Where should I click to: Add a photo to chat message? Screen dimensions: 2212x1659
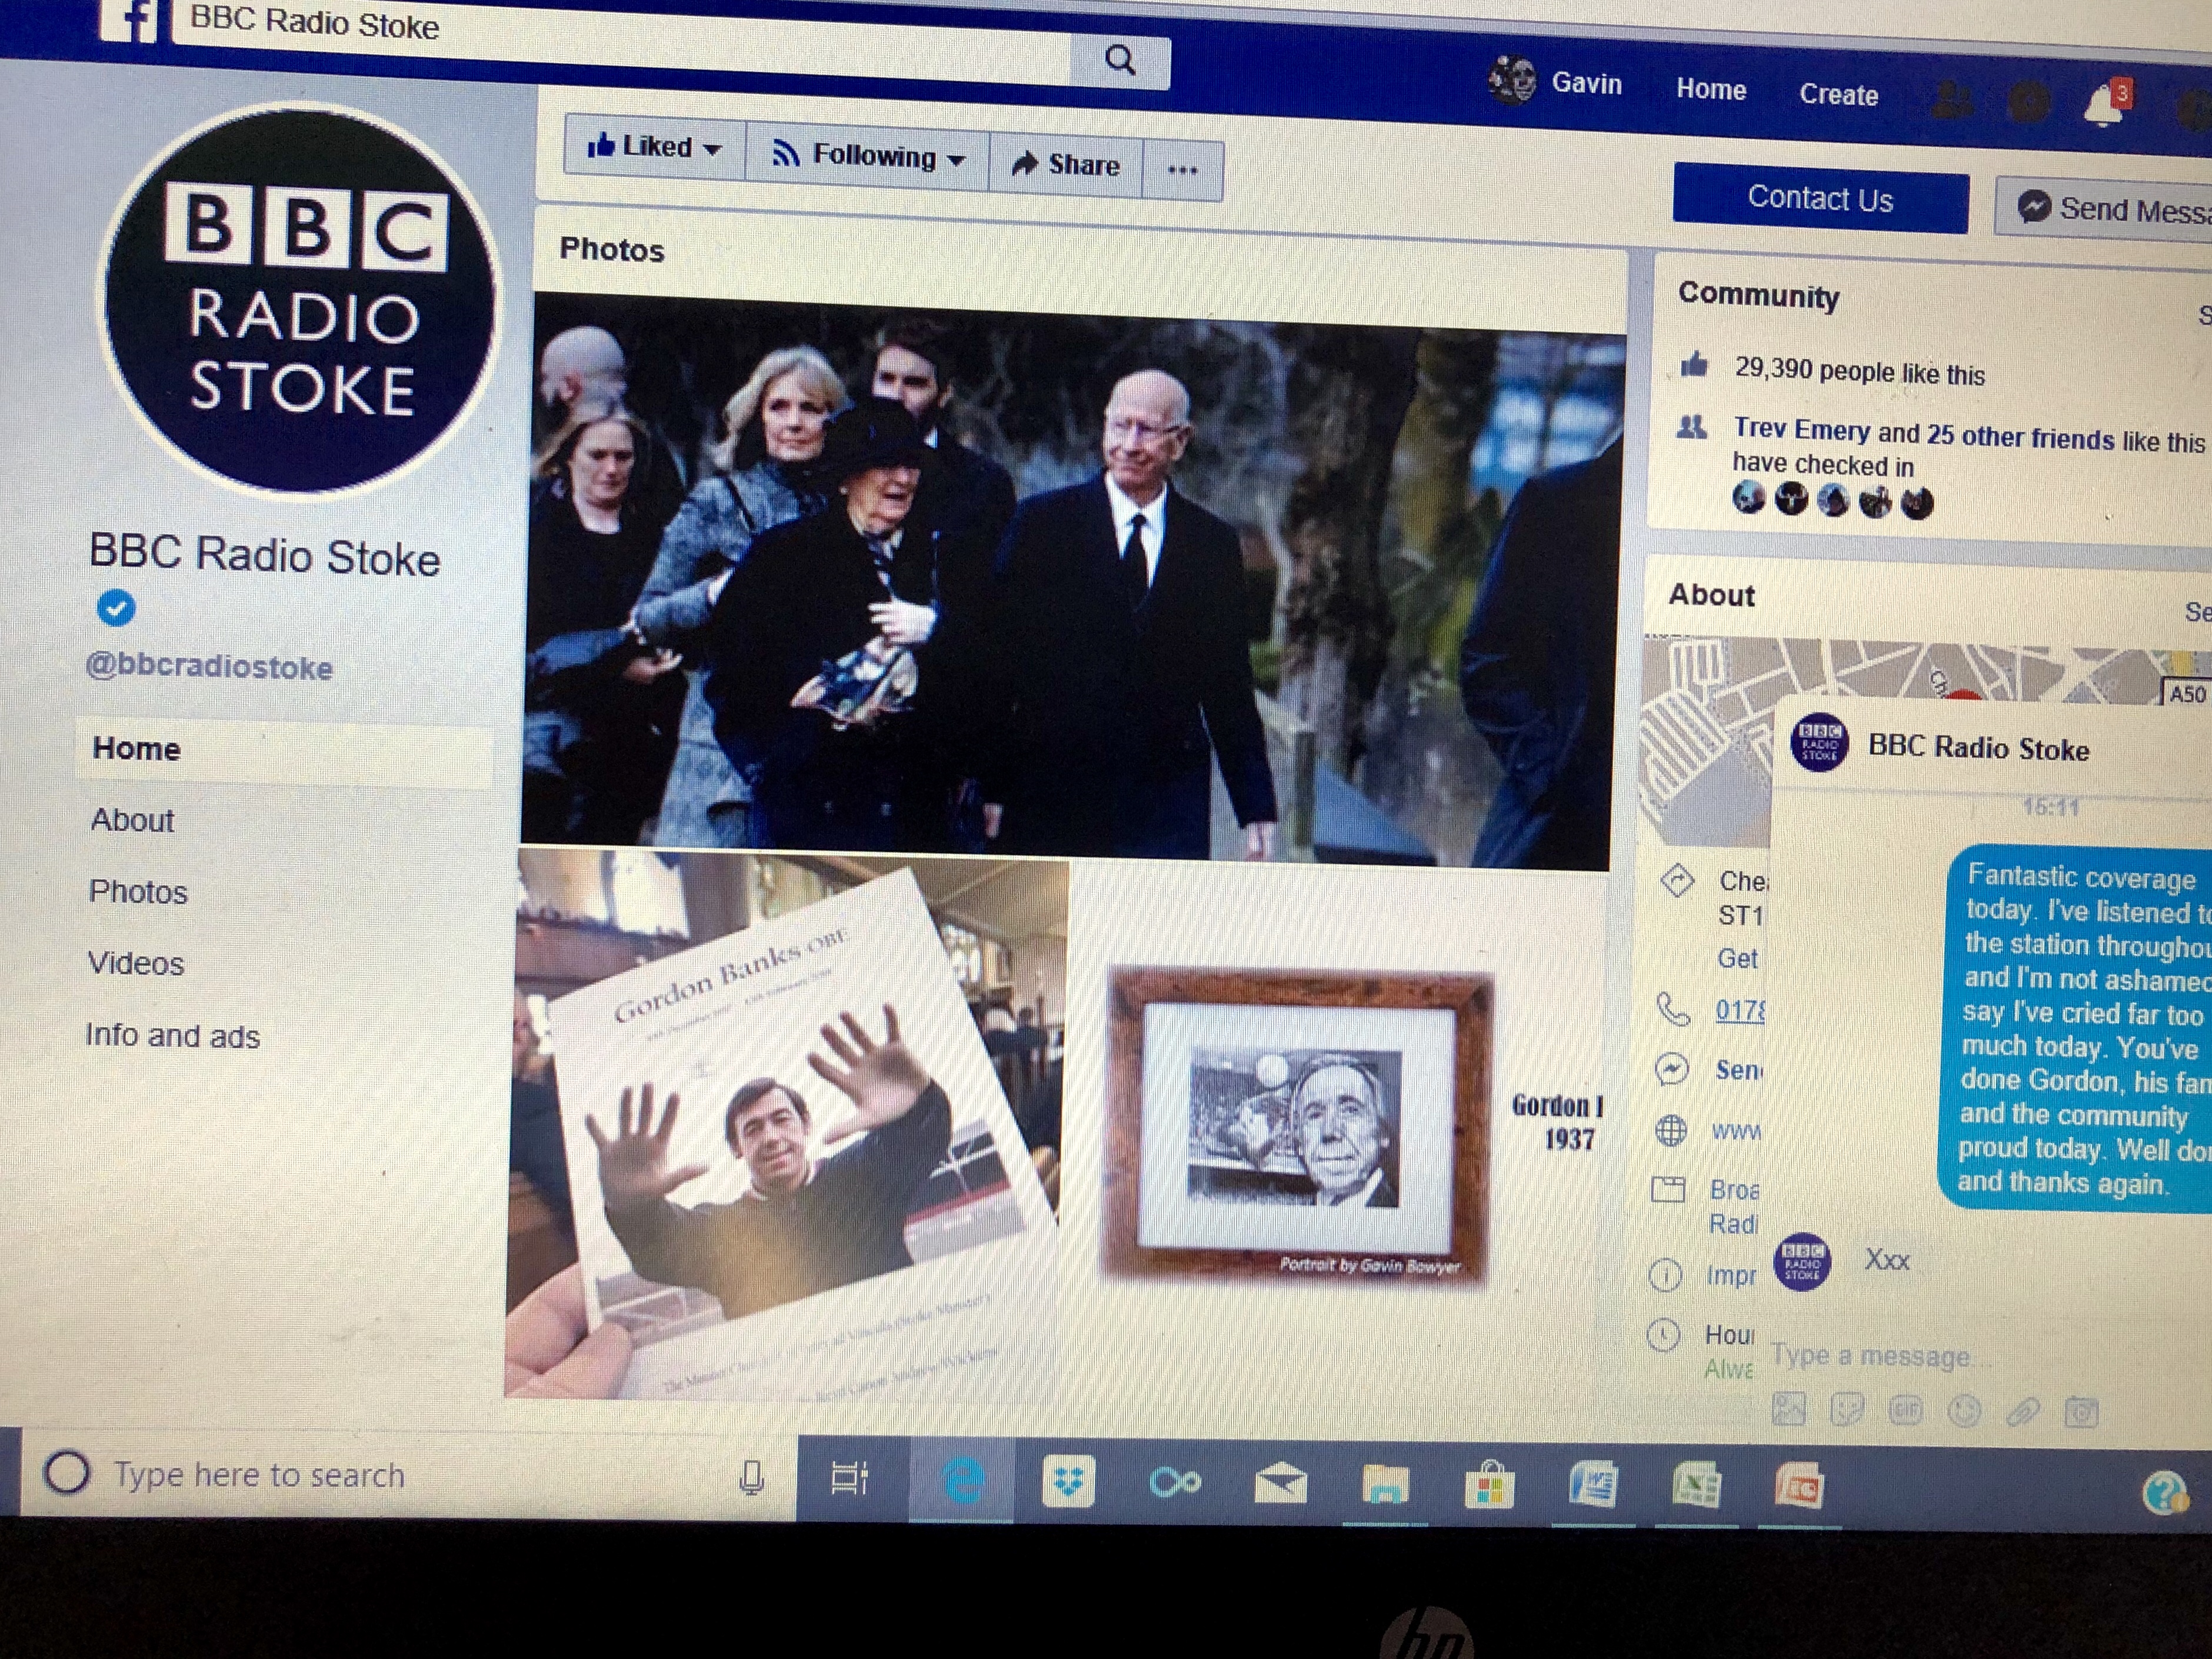click(1788, 1408)
